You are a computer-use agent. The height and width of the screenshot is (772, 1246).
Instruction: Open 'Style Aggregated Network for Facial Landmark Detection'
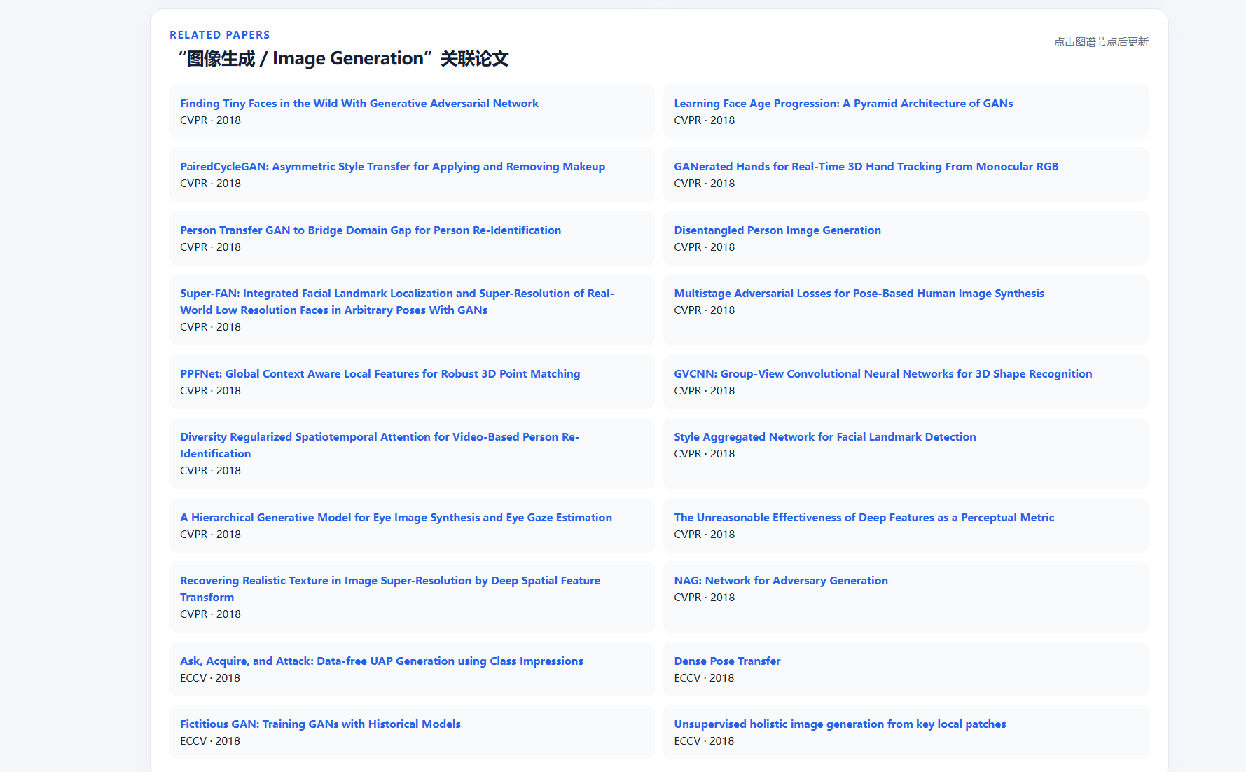[x=824, y=437]
